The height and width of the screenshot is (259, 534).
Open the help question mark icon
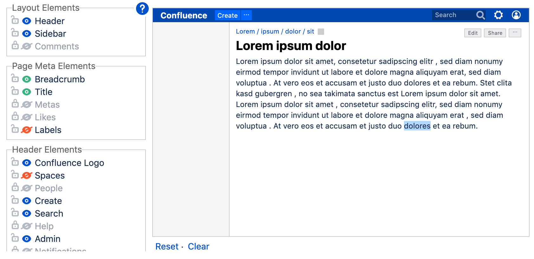(x=142, y=9)
